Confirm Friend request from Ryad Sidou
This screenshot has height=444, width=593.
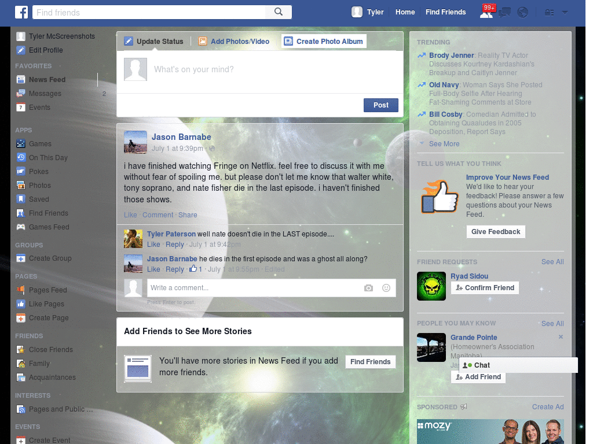tap(485, 288)
